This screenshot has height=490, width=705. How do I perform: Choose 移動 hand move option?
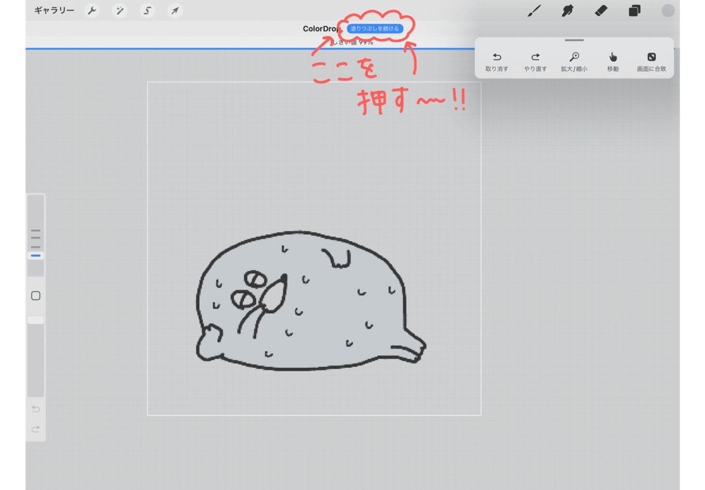[x=613, y=62]
